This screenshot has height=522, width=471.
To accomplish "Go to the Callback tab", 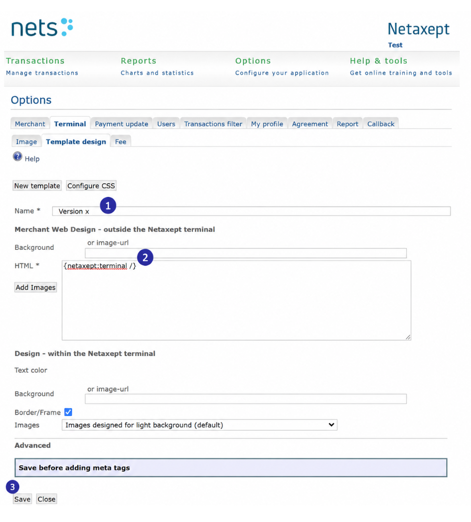I will click(381, 124).
